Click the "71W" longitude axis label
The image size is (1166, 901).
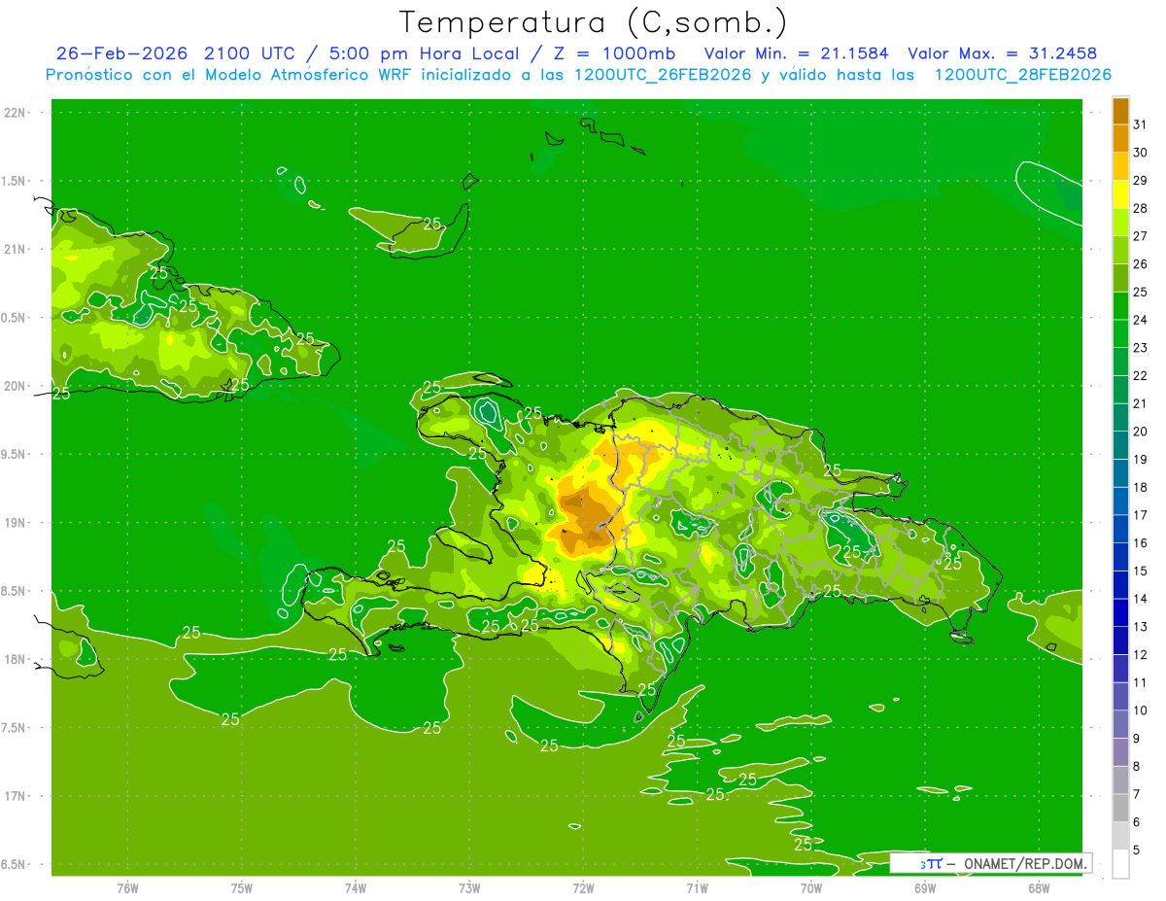tap(697, 888)
